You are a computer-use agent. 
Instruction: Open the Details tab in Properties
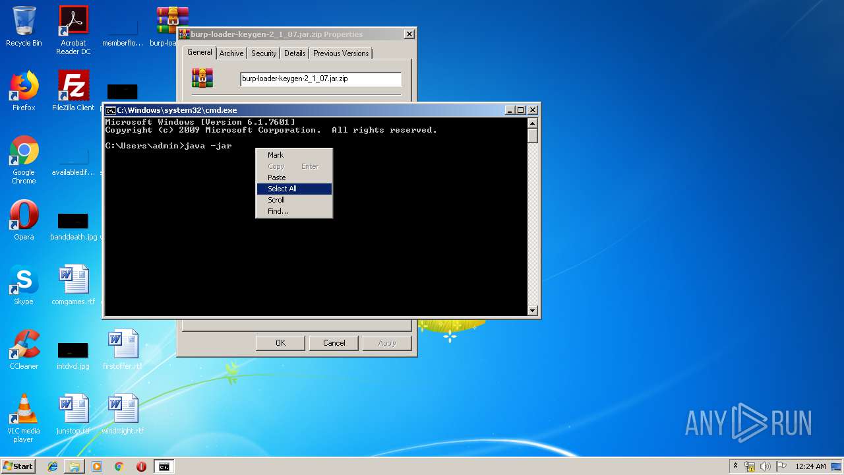pos(295,53)
